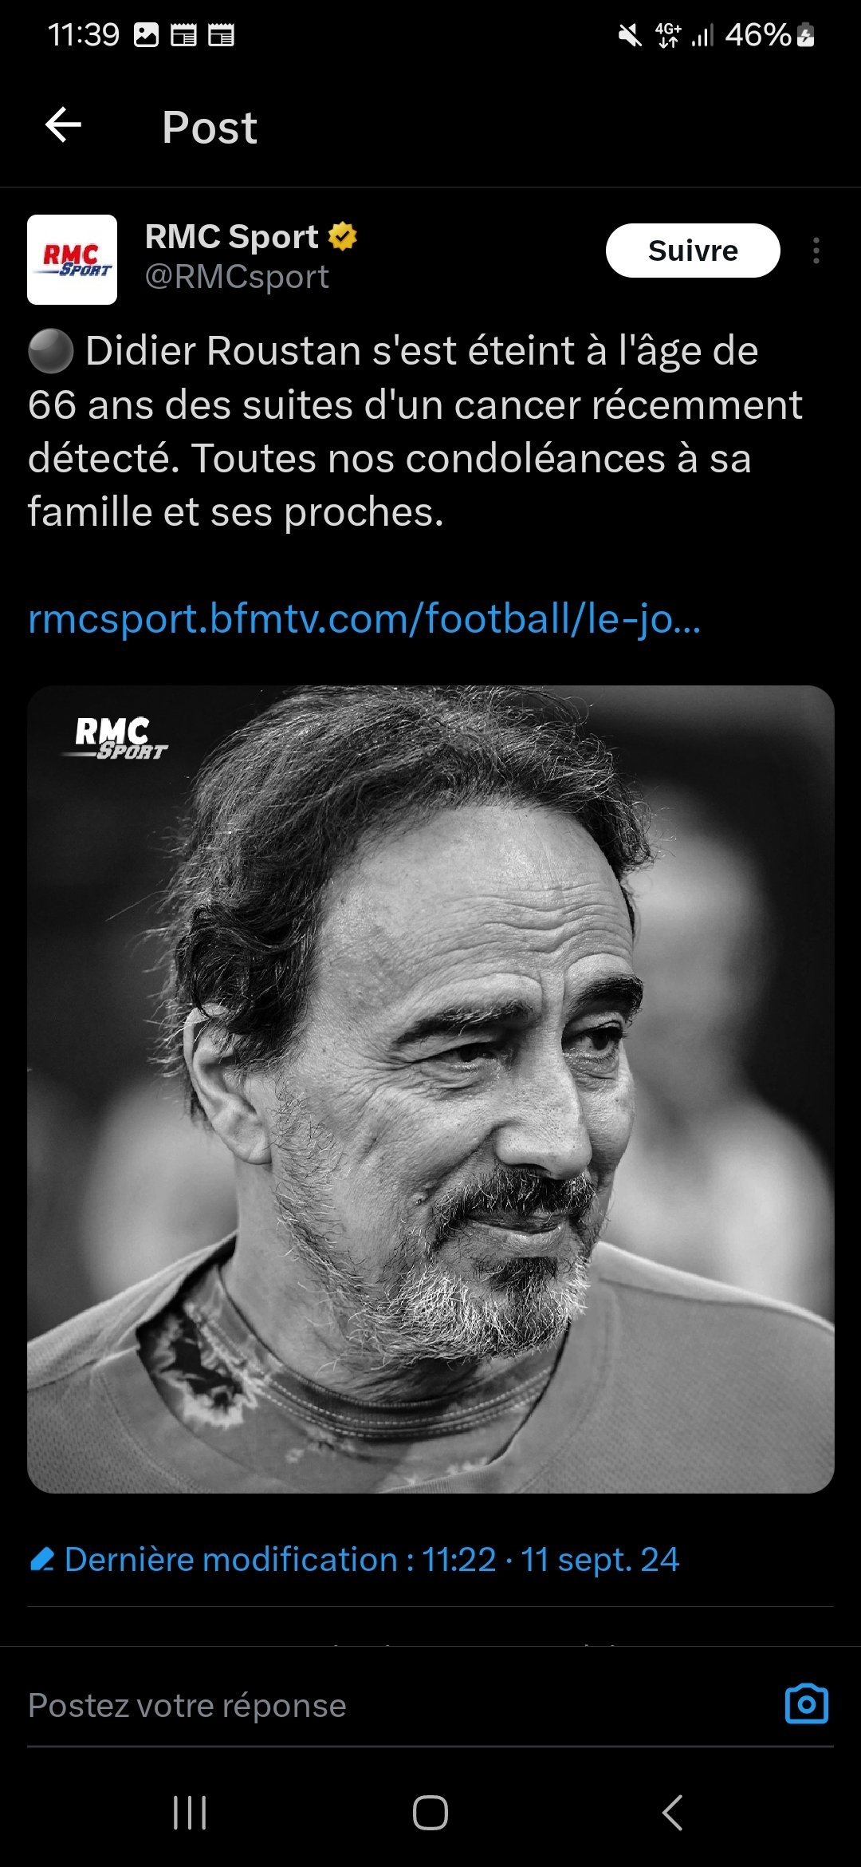
Task: Tap the pencil edit-history icon
Action: [x=42, y=1559]
